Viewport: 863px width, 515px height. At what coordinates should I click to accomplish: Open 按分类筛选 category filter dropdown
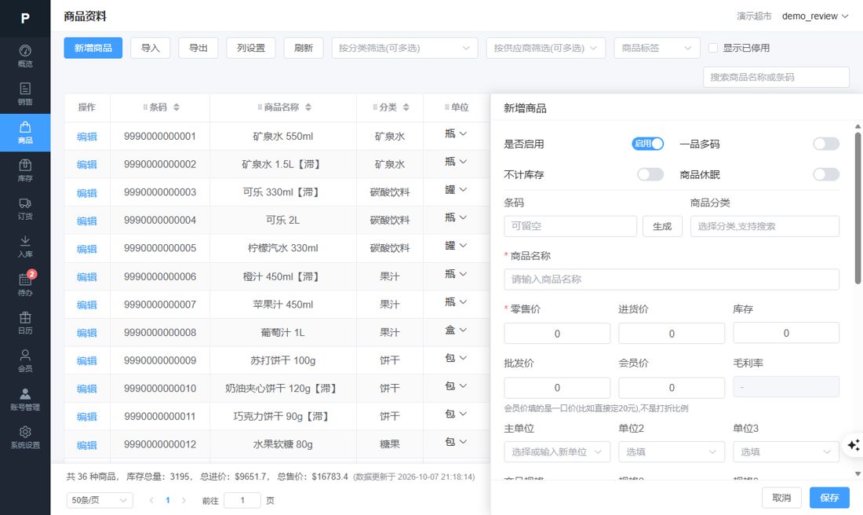(x=405, y=48)
